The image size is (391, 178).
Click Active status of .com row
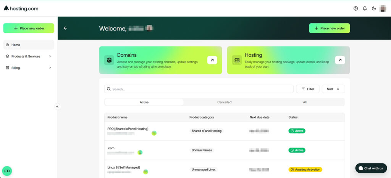(297, 150)
